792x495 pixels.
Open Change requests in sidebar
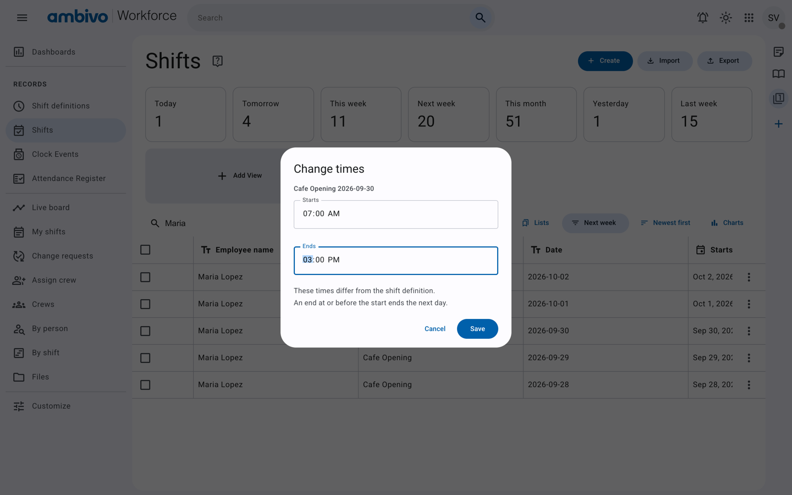(x=66, y=256)
